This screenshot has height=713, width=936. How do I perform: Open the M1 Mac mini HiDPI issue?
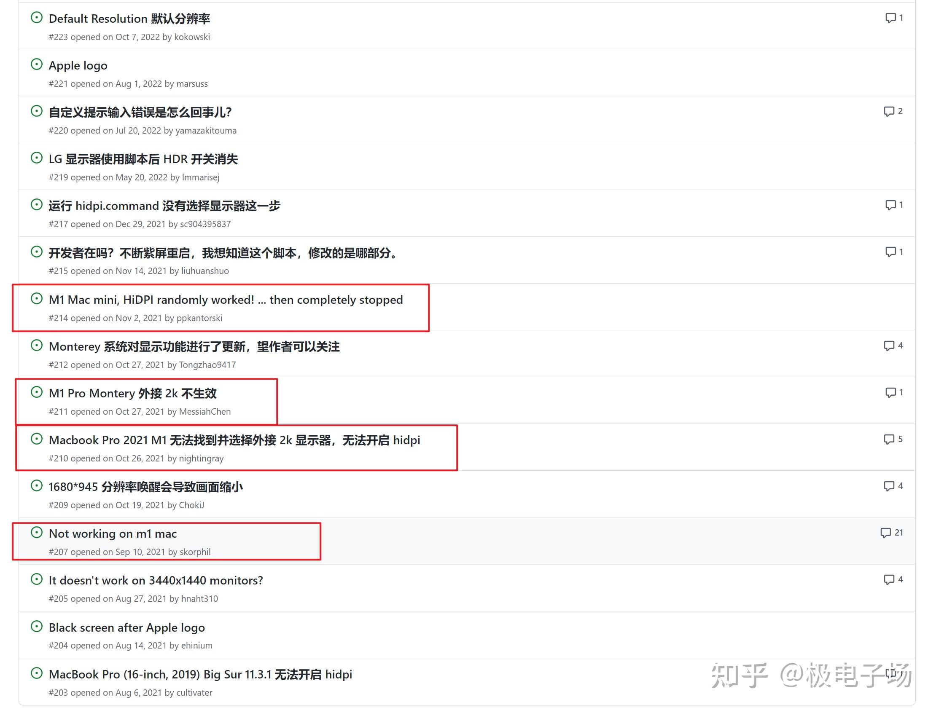pos(226,300)
